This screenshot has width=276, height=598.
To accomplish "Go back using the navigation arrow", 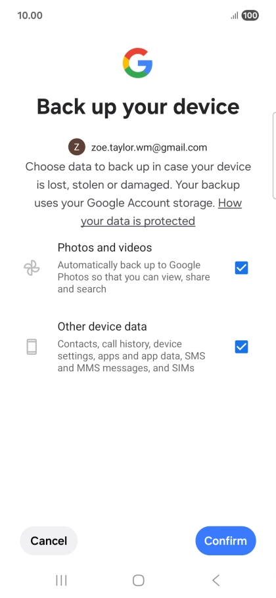I will click(x=216, y=580).
